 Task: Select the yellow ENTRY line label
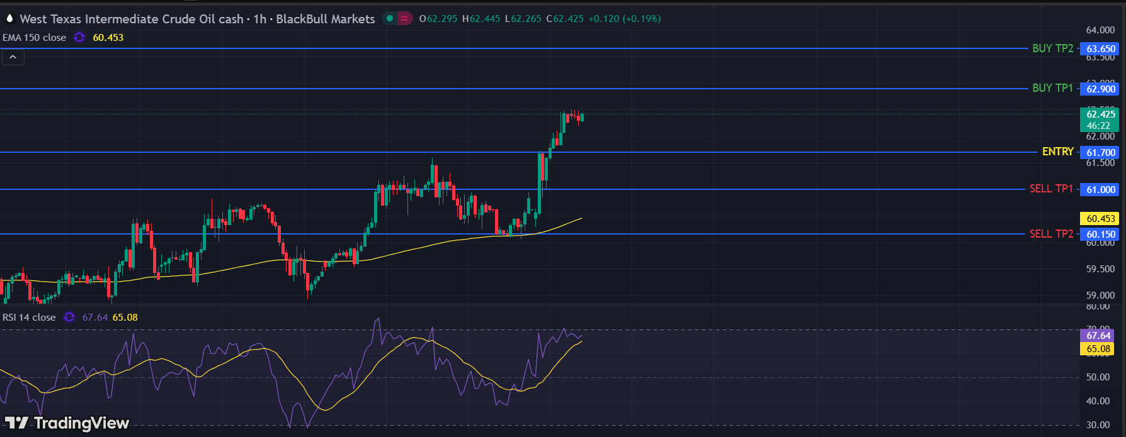pos(1057,152)
